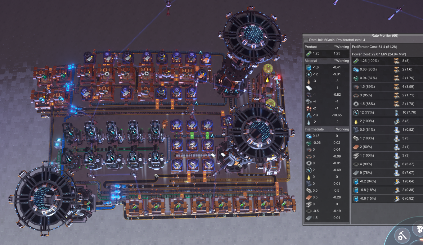Screen dimensions: 423x245
Task: Click the yellow oil drop in the 2 (100%) row
Action: 356,121
